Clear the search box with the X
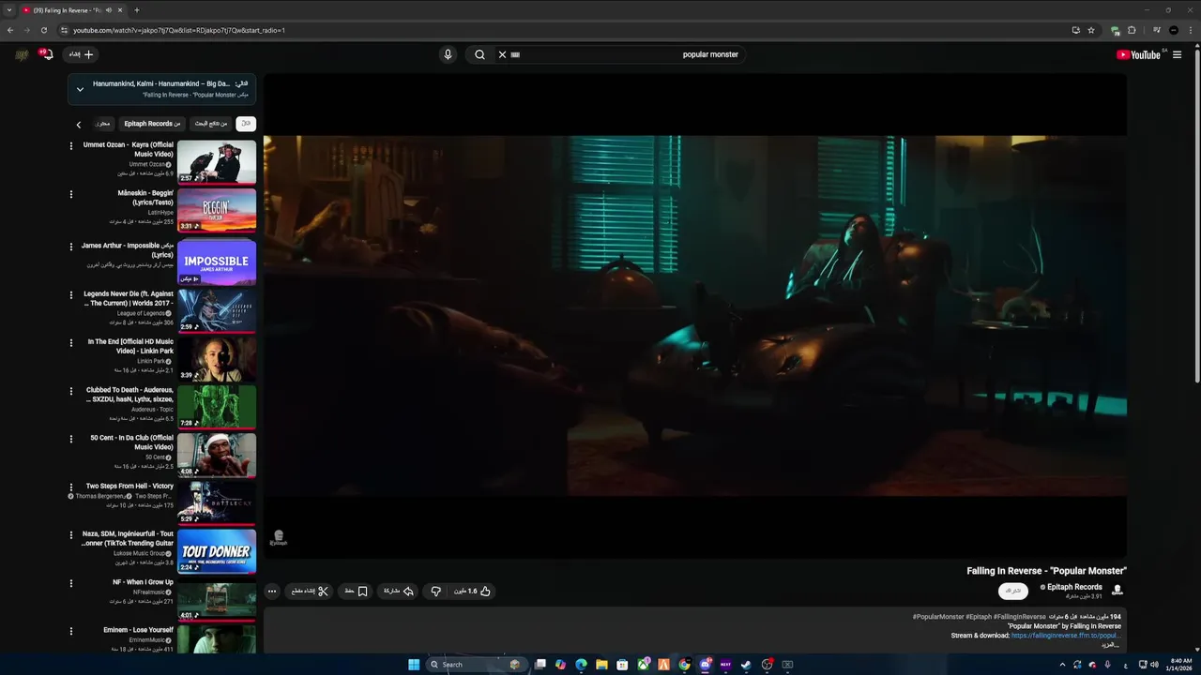Screen dimensions: 1201x675 502,54
